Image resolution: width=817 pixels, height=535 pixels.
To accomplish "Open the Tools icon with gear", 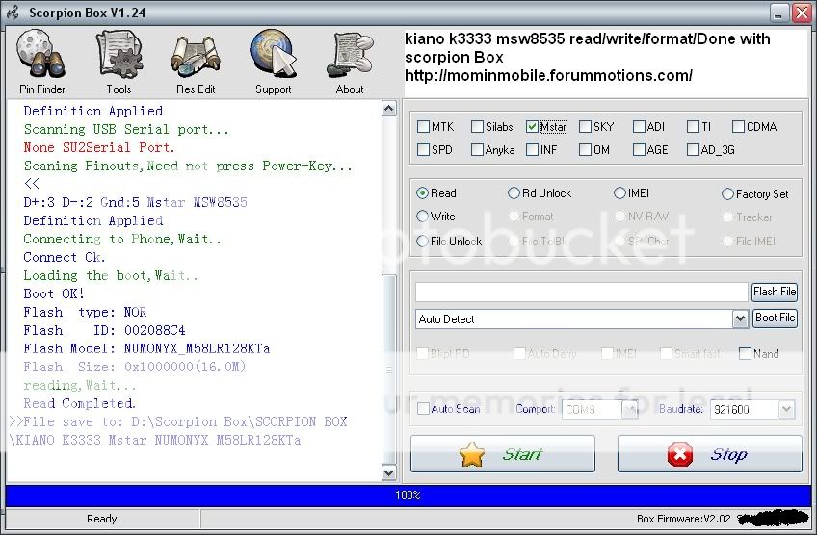I will tap(119, 63).
